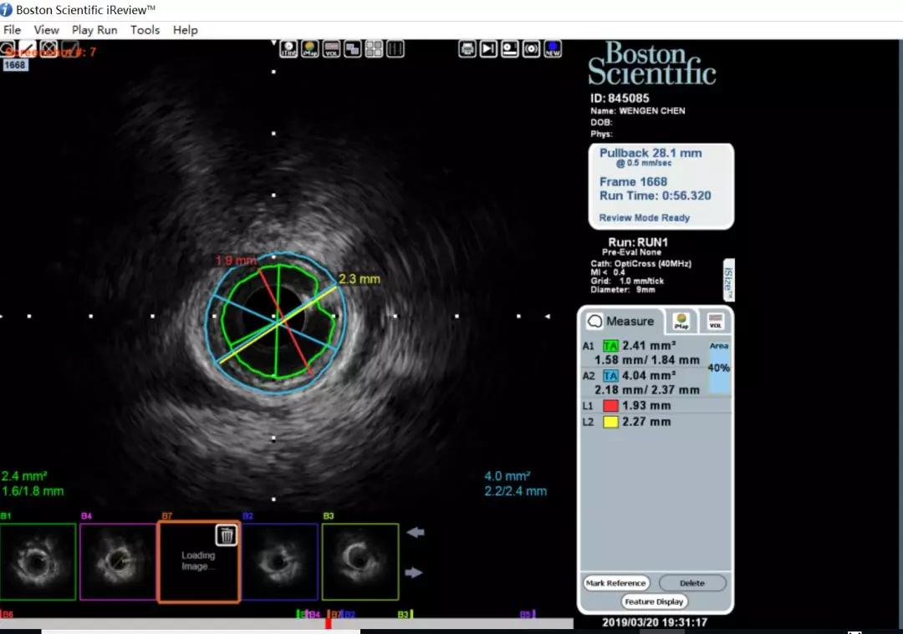Select bookmark thumbnail B1
This screenshot has width=903, height=634.
click(x=38, y=561)
